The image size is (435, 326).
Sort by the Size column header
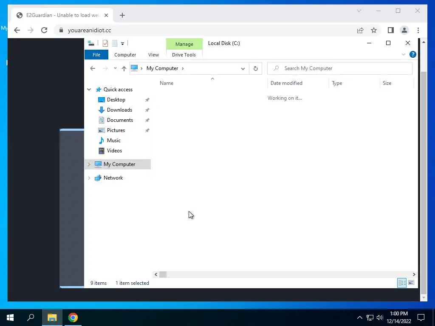[x=387, y=83]
